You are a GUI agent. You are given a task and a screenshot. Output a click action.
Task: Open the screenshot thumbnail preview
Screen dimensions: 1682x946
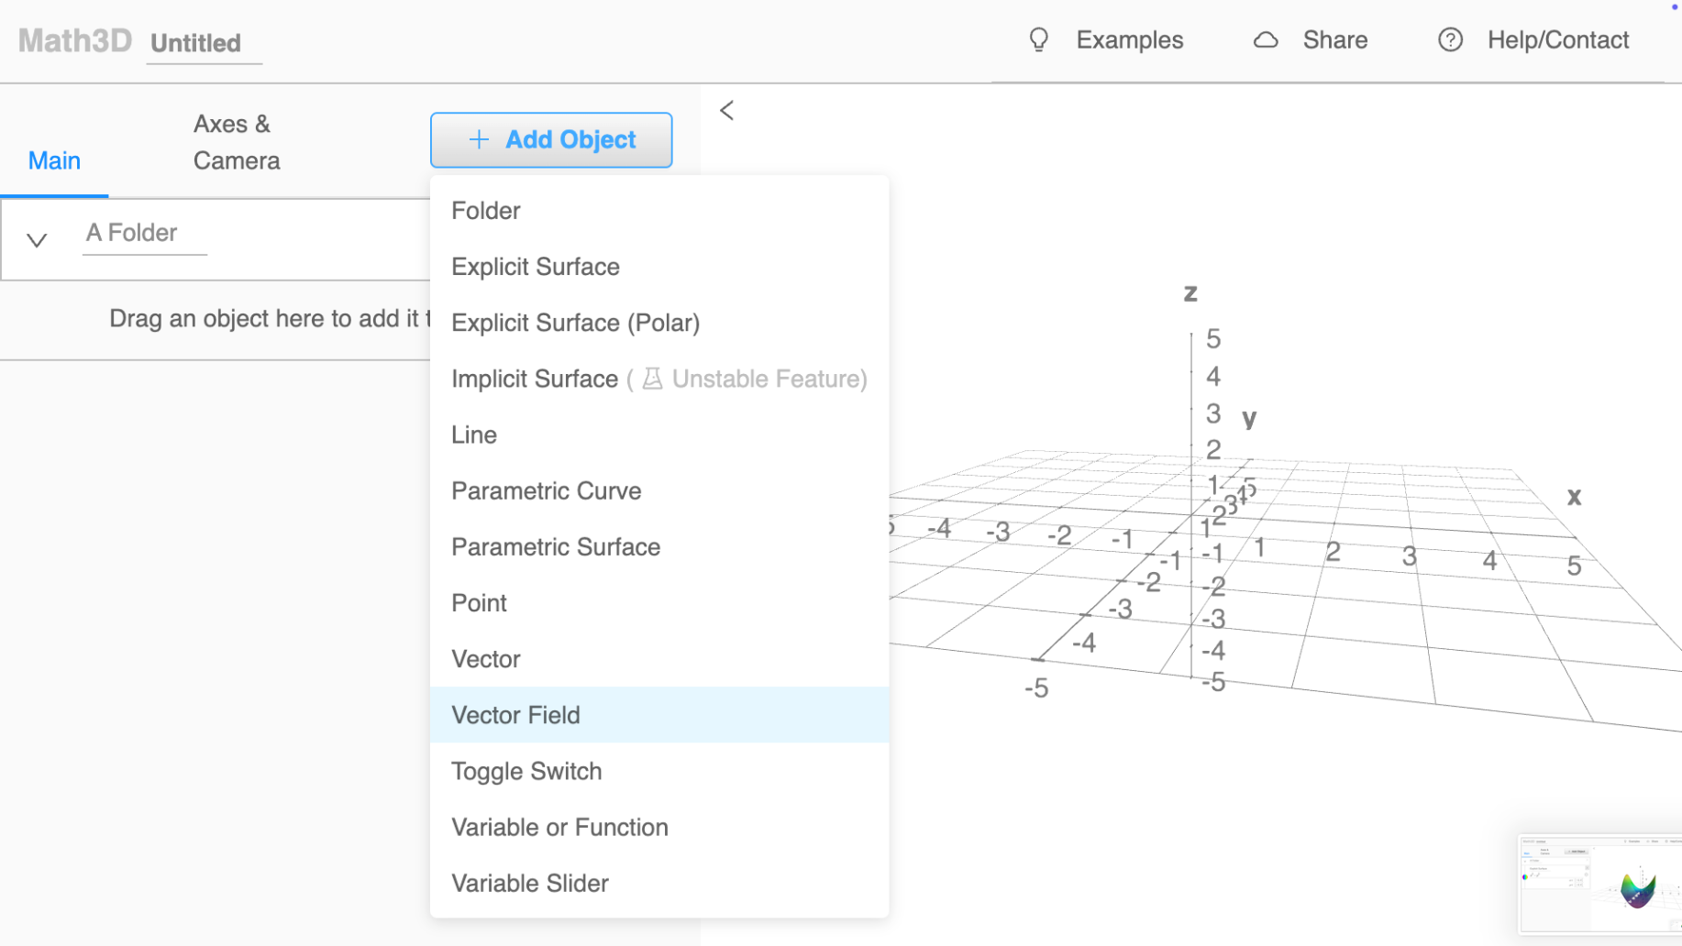pyautogui.click(x=1599, y=884)
